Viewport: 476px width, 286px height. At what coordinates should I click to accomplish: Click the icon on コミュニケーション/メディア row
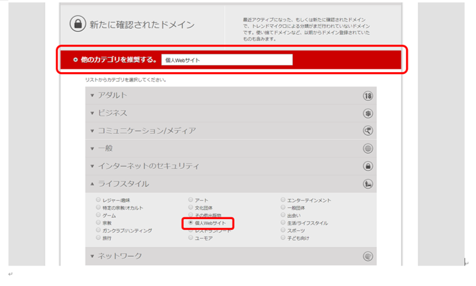[368, 131]
